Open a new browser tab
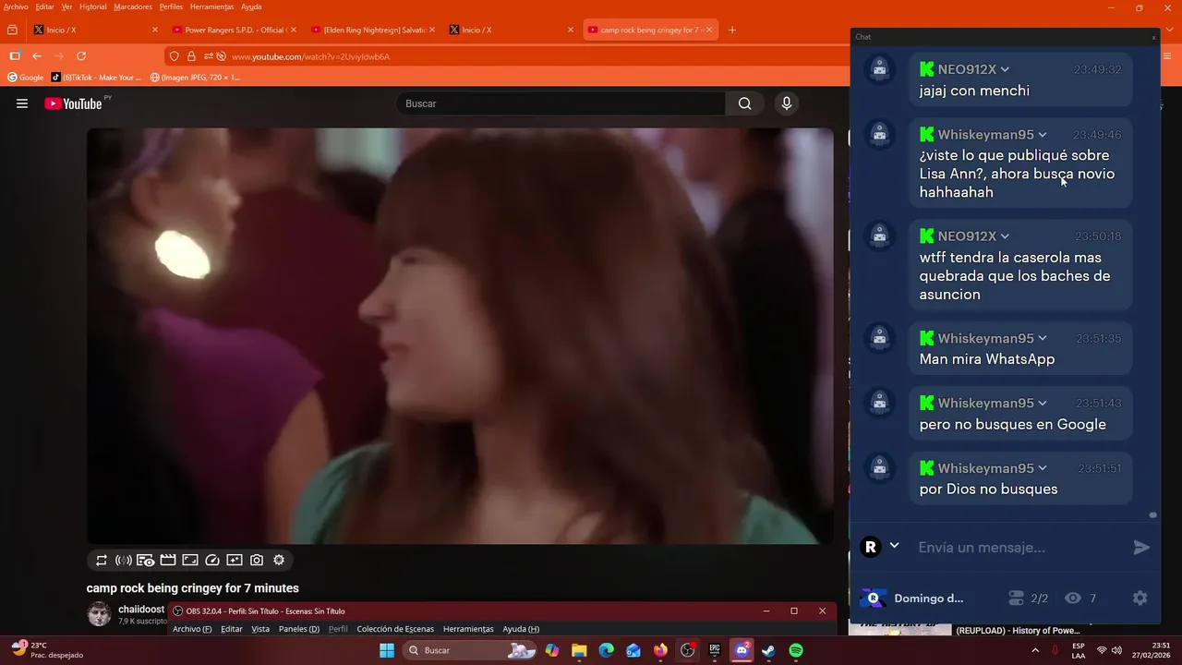This screenshot has height=665, width=1182. (732, 30)
